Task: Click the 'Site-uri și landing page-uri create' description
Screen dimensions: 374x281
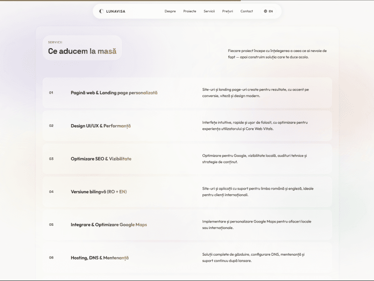Action: click(x=255, y=93)
